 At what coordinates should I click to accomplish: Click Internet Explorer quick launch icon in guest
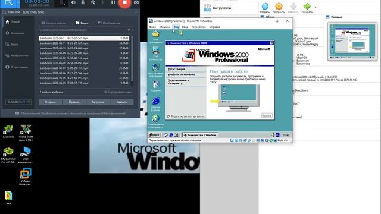click(x=171, y=135)
